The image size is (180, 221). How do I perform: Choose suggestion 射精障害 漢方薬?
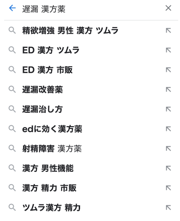click(90, 148)
